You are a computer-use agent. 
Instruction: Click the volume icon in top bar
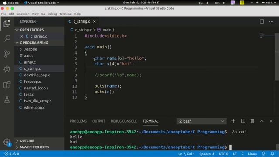point(257,3)
